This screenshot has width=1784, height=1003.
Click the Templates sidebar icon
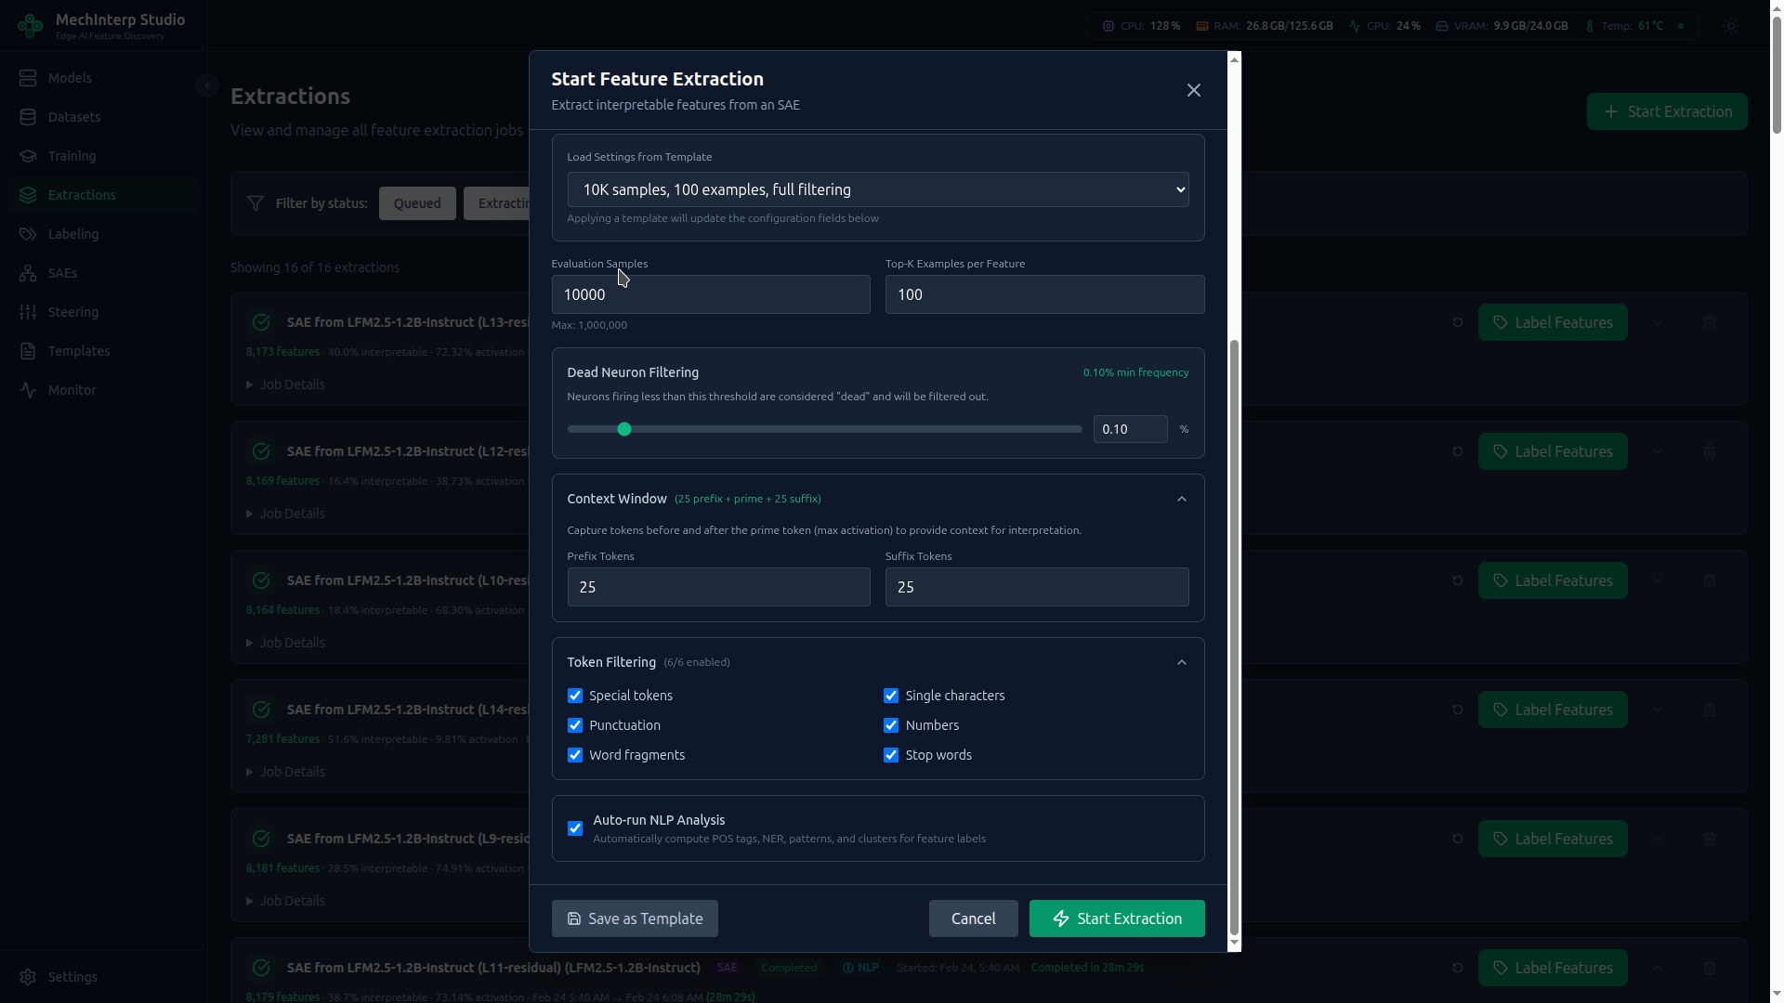point(28,351)
